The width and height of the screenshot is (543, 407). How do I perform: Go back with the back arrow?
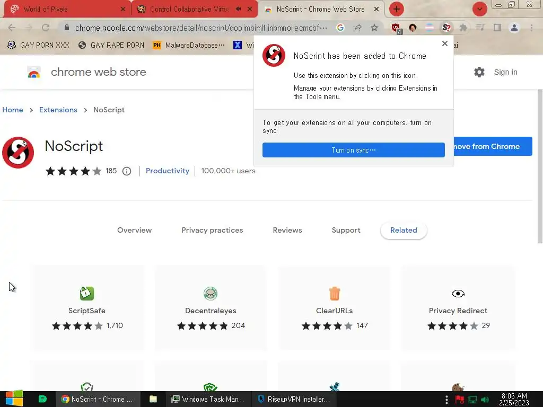[x=12, y=28]
